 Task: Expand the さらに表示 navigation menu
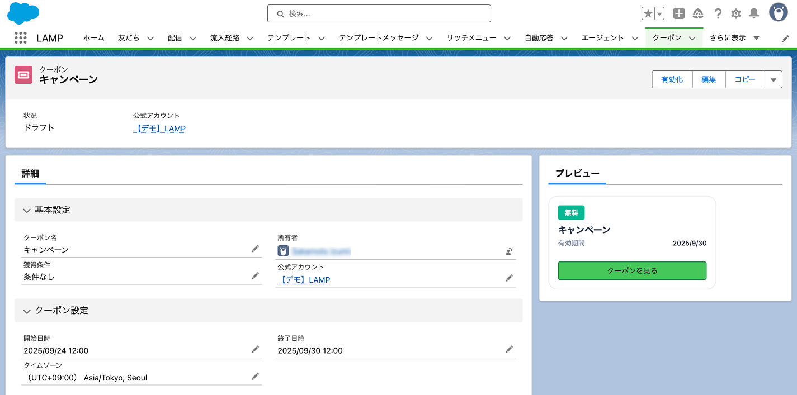tap(734, 38)
